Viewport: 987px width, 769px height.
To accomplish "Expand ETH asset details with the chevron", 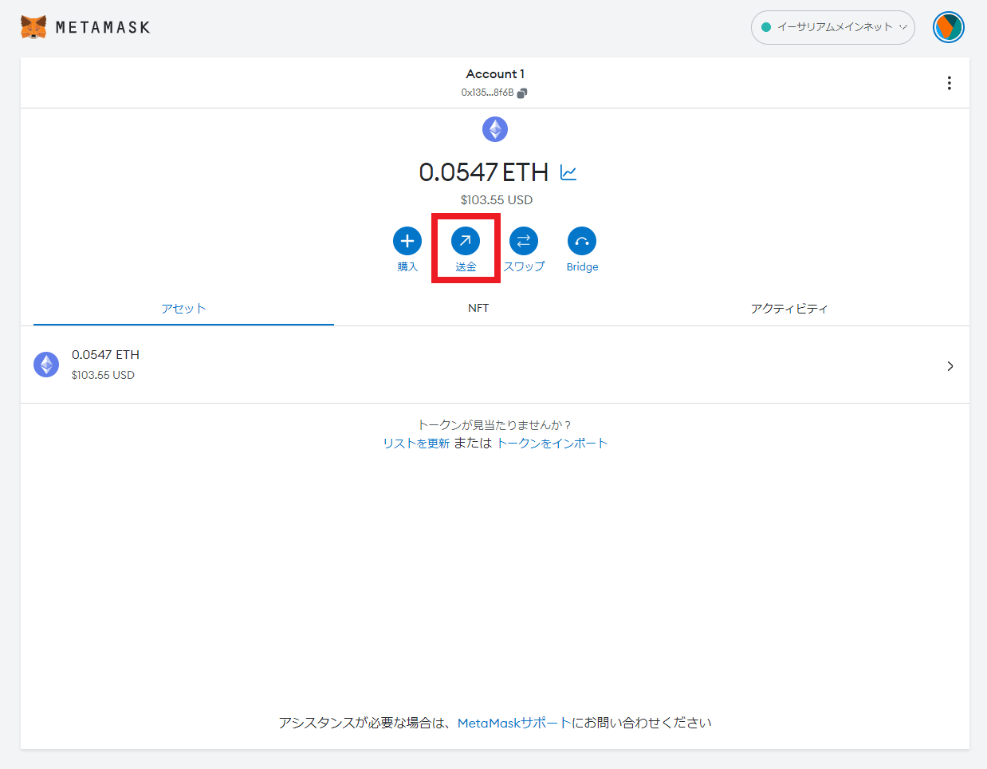I will pos(950,366).
